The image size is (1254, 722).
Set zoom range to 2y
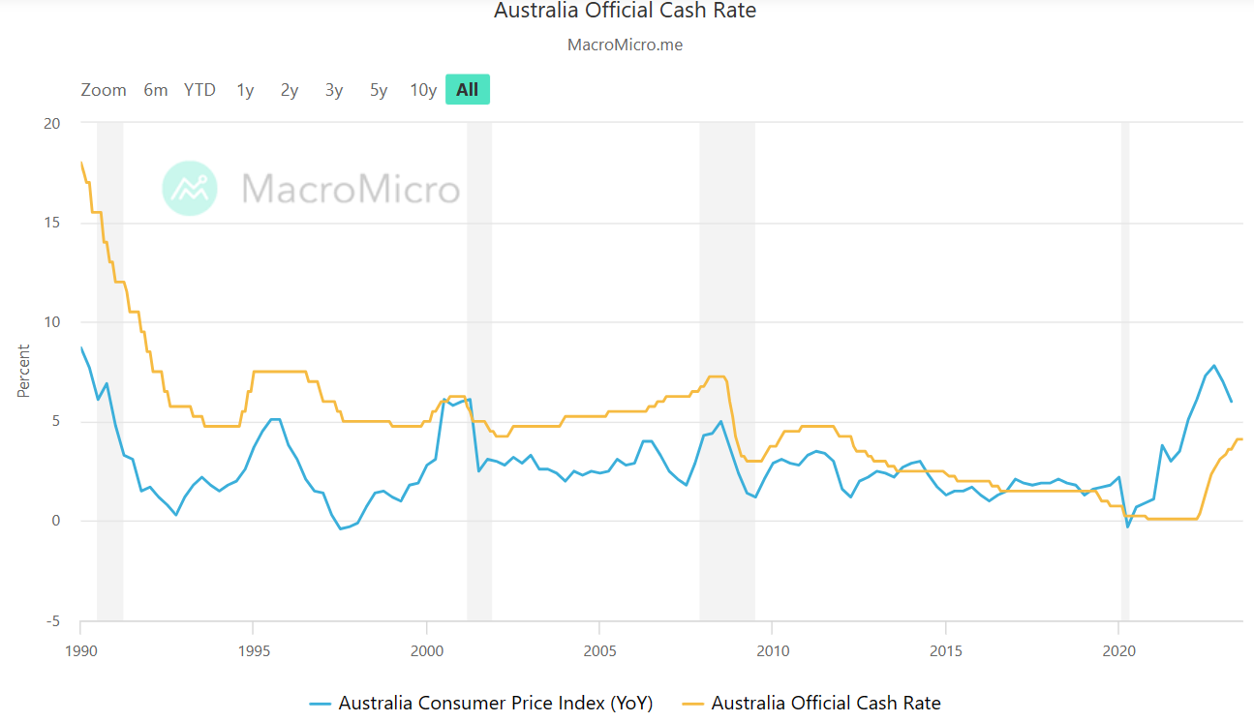click(290, 90)
